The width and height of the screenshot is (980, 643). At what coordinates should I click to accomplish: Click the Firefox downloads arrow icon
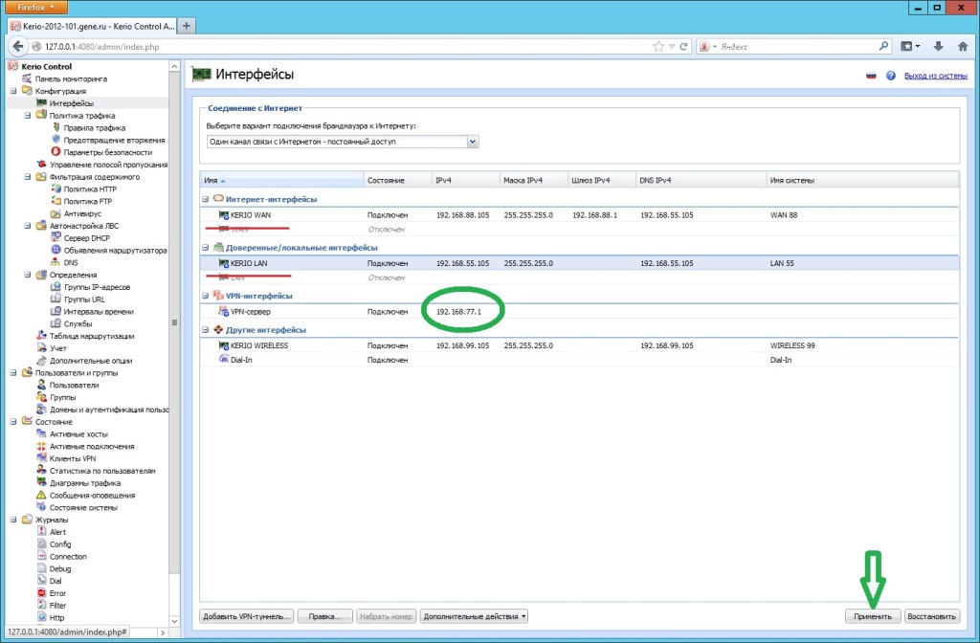point(937,46)
